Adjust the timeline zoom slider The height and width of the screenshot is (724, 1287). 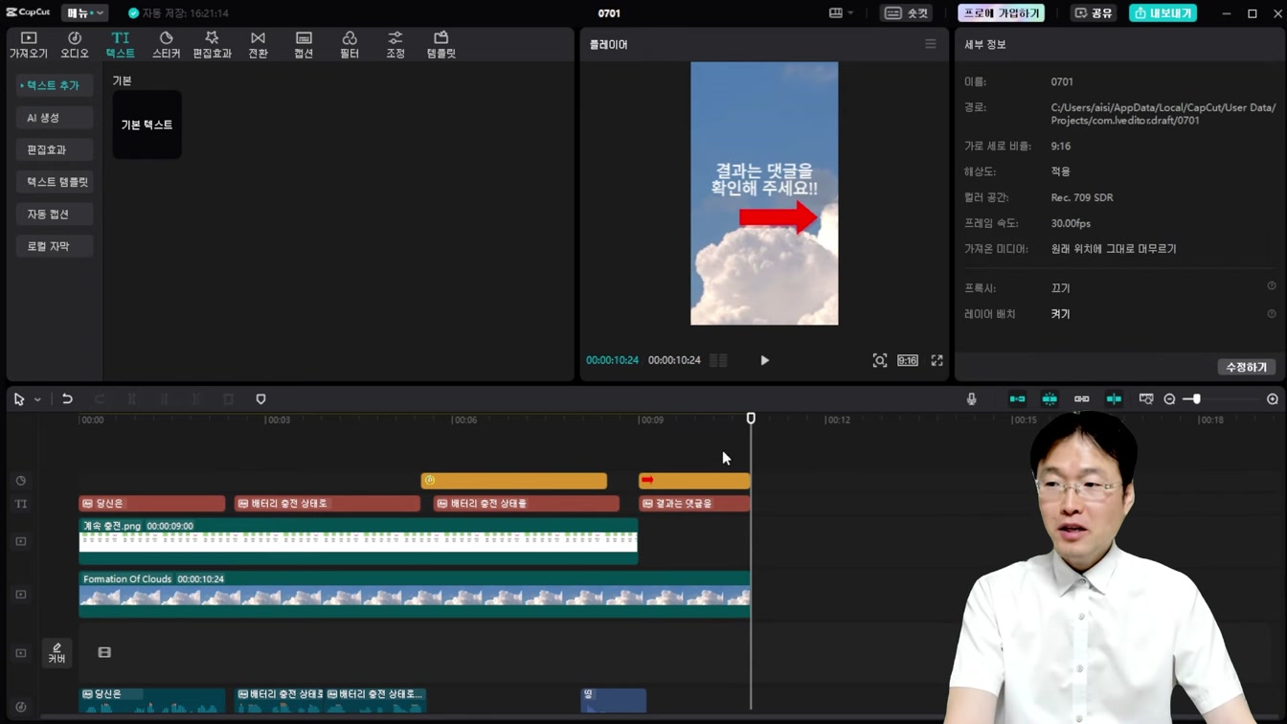tap(1196, 399)
